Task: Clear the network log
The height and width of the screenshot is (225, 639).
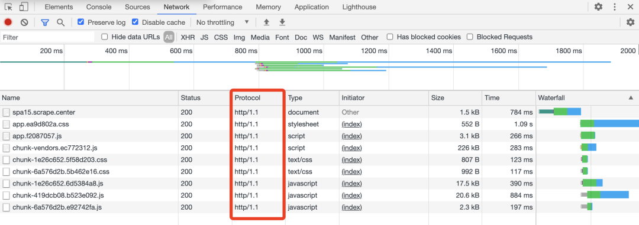Action: point(24,22)
